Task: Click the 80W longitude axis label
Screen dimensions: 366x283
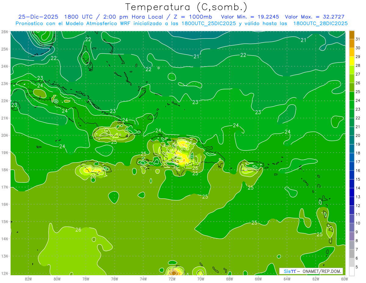Action: click(x=57, y=278)
